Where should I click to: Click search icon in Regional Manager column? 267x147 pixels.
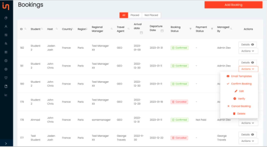coord(112,29)
